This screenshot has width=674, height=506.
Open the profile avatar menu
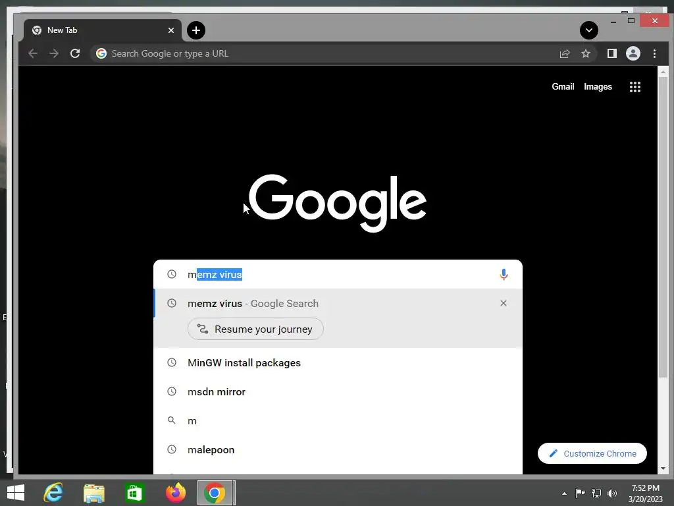[x=633, y=53]
